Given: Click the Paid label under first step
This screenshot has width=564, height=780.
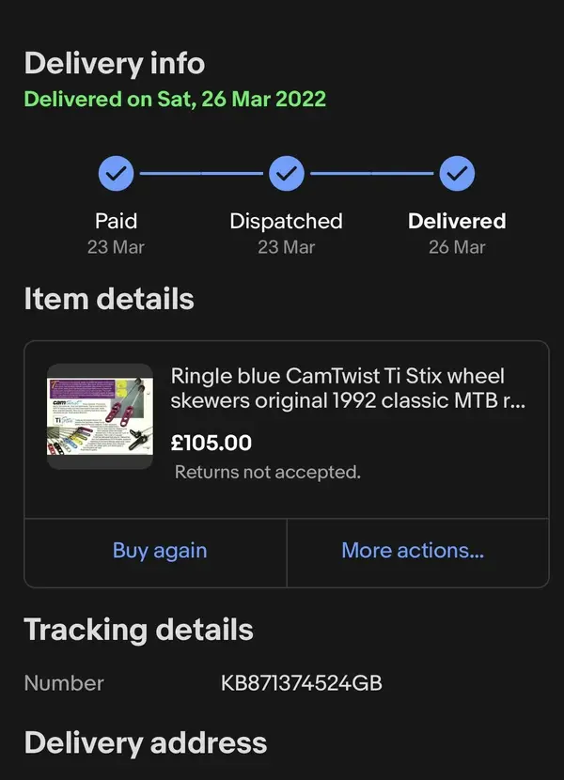Looking at the screenshot, I should pyautogui.click(x=116, y=221).
